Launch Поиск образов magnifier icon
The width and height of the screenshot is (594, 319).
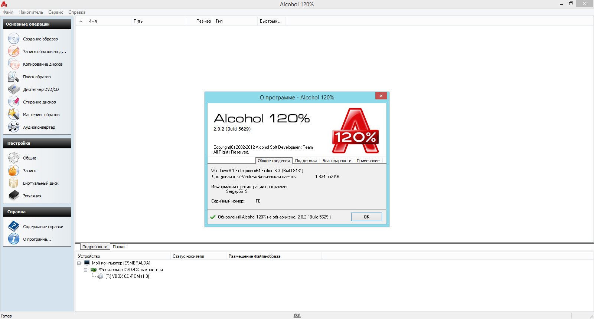14,77
